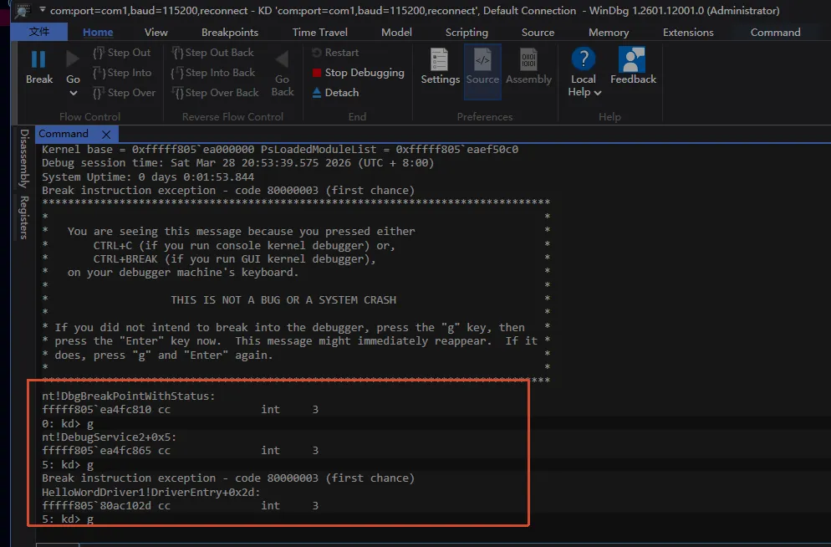
Task: Toggle Assembly mode preference
Action: tap(528, 60)
